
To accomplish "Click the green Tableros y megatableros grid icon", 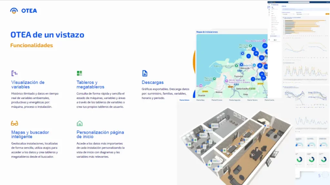I will click(x=79, y=73).
